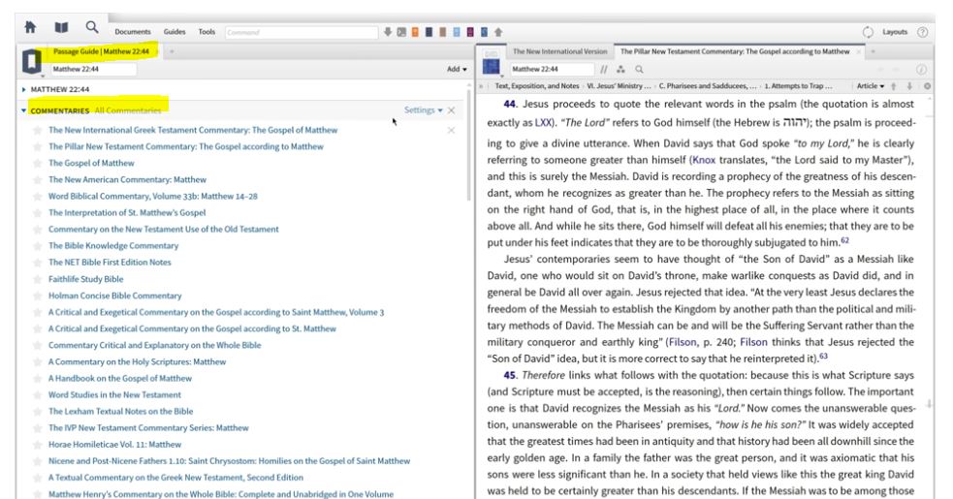Open the Library book icon
Image resolution: width=953 pixels, height=499 pixels.
[x=61, y=27]
